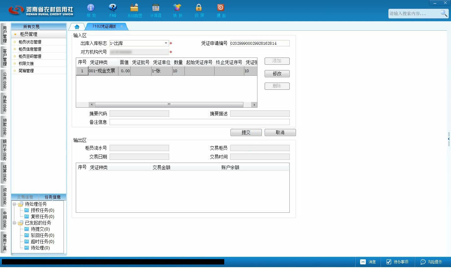Image resolution: width=451 pixels, height=269 pixels.
Task: Open the 用户管理 side tab
Action: [x=5, y=34]
